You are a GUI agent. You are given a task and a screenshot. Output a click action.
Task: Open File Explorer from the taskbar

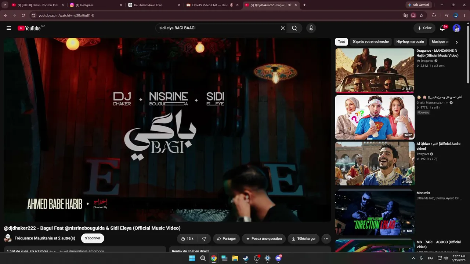pyautogui.click(x=235, y=258)
